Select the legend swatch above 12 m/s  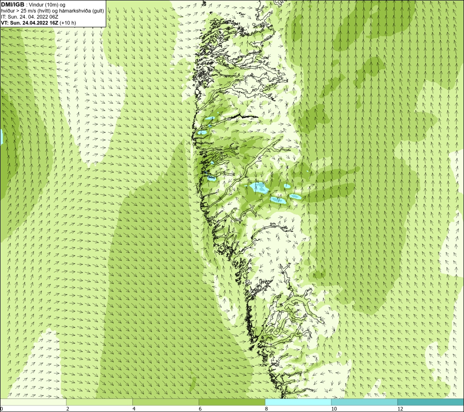click(431, 402)
